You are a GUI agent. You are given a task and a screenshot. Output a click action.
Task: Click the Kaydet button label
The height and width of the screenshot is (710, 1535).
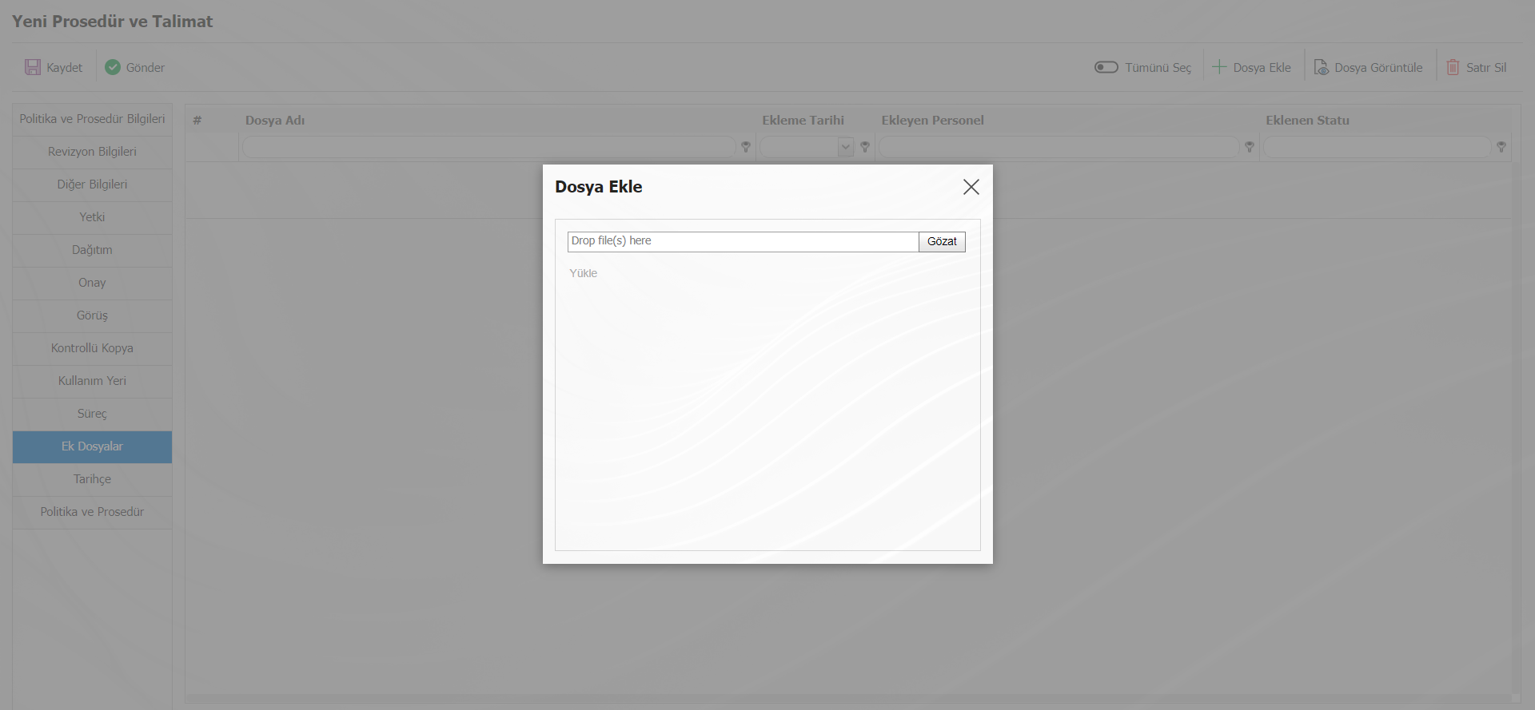tap(64, 68)
